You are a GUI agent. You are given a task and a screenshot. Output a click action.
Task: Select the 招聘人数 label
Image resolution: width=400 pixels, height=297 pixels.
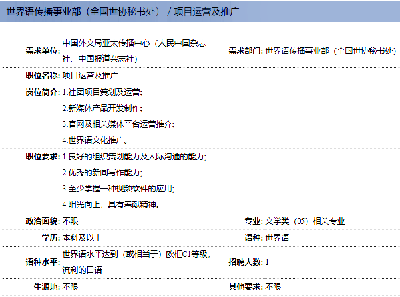(246, 262)
